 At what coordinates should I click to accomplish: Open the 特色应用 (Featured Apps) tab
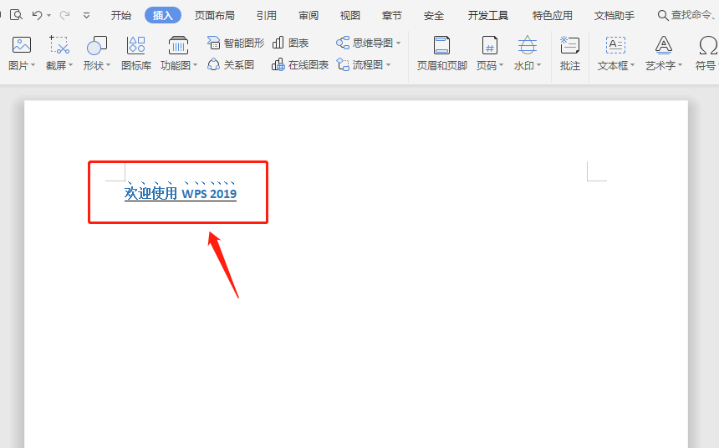click(552, 16)
